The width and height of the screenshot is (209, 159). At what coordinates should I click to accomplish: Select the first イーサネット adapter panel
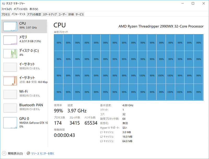pyautogui.click(x=24, y=67)
